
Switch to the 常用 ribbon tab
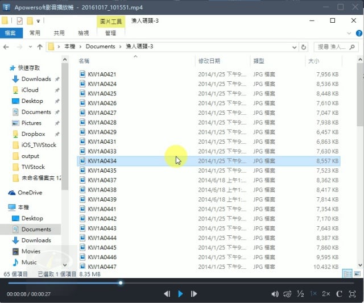point(35,33)
